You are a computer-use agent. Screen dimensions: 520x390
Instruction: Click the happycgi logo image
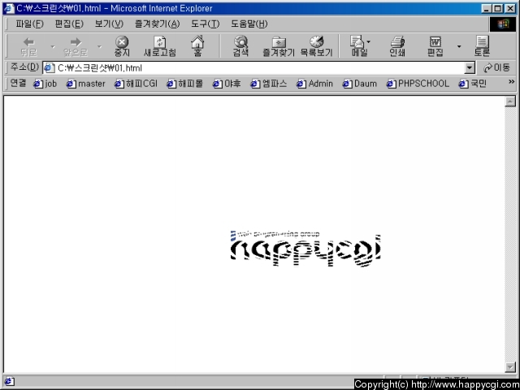[305, 249]
